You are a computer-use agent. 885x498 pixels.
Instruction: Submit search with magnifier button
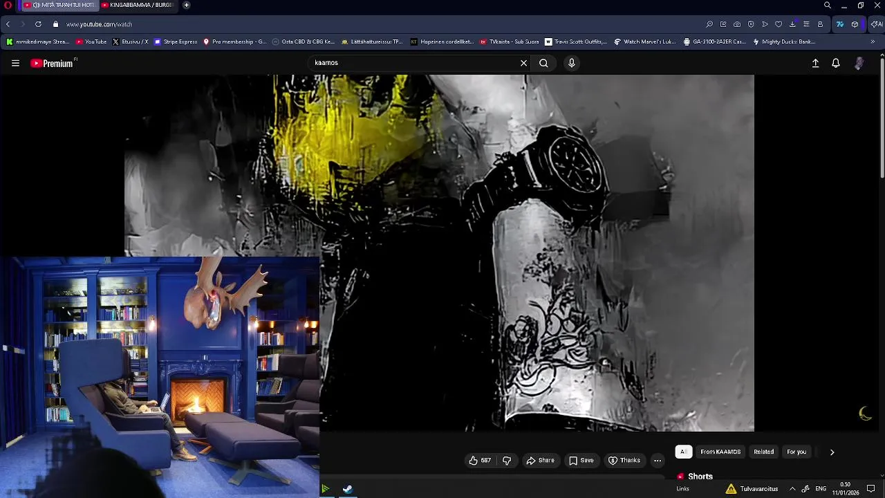pos(543,63)
